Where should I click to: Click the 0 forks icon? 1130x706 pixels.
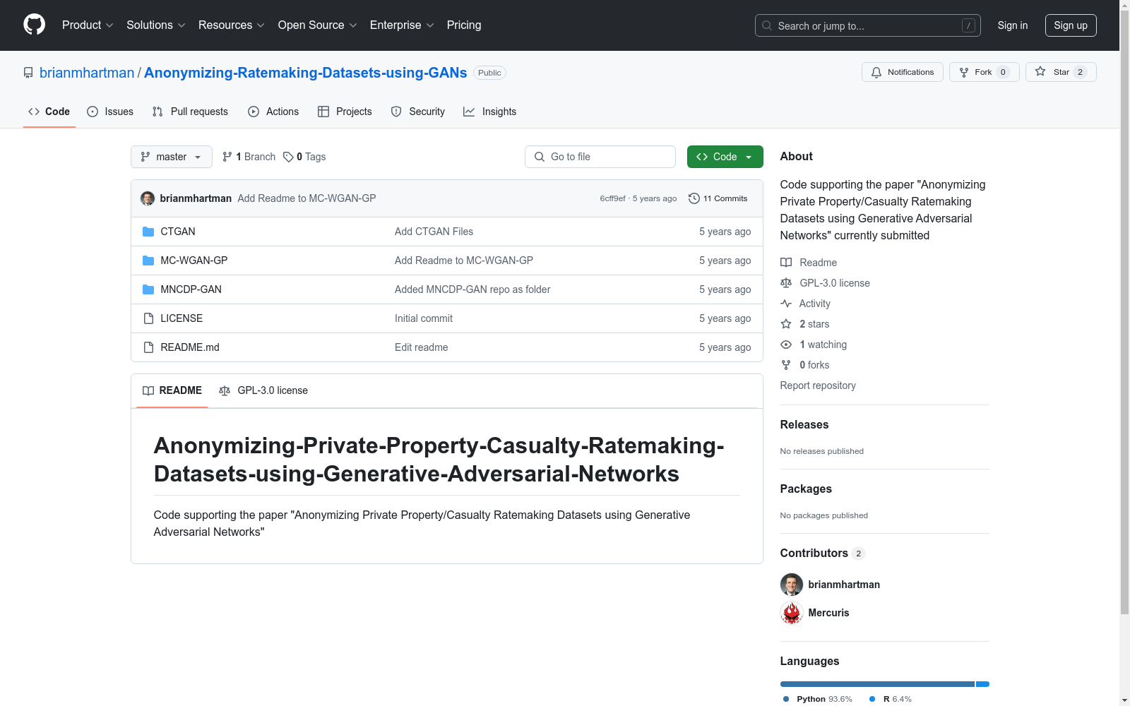pos(786,365)
